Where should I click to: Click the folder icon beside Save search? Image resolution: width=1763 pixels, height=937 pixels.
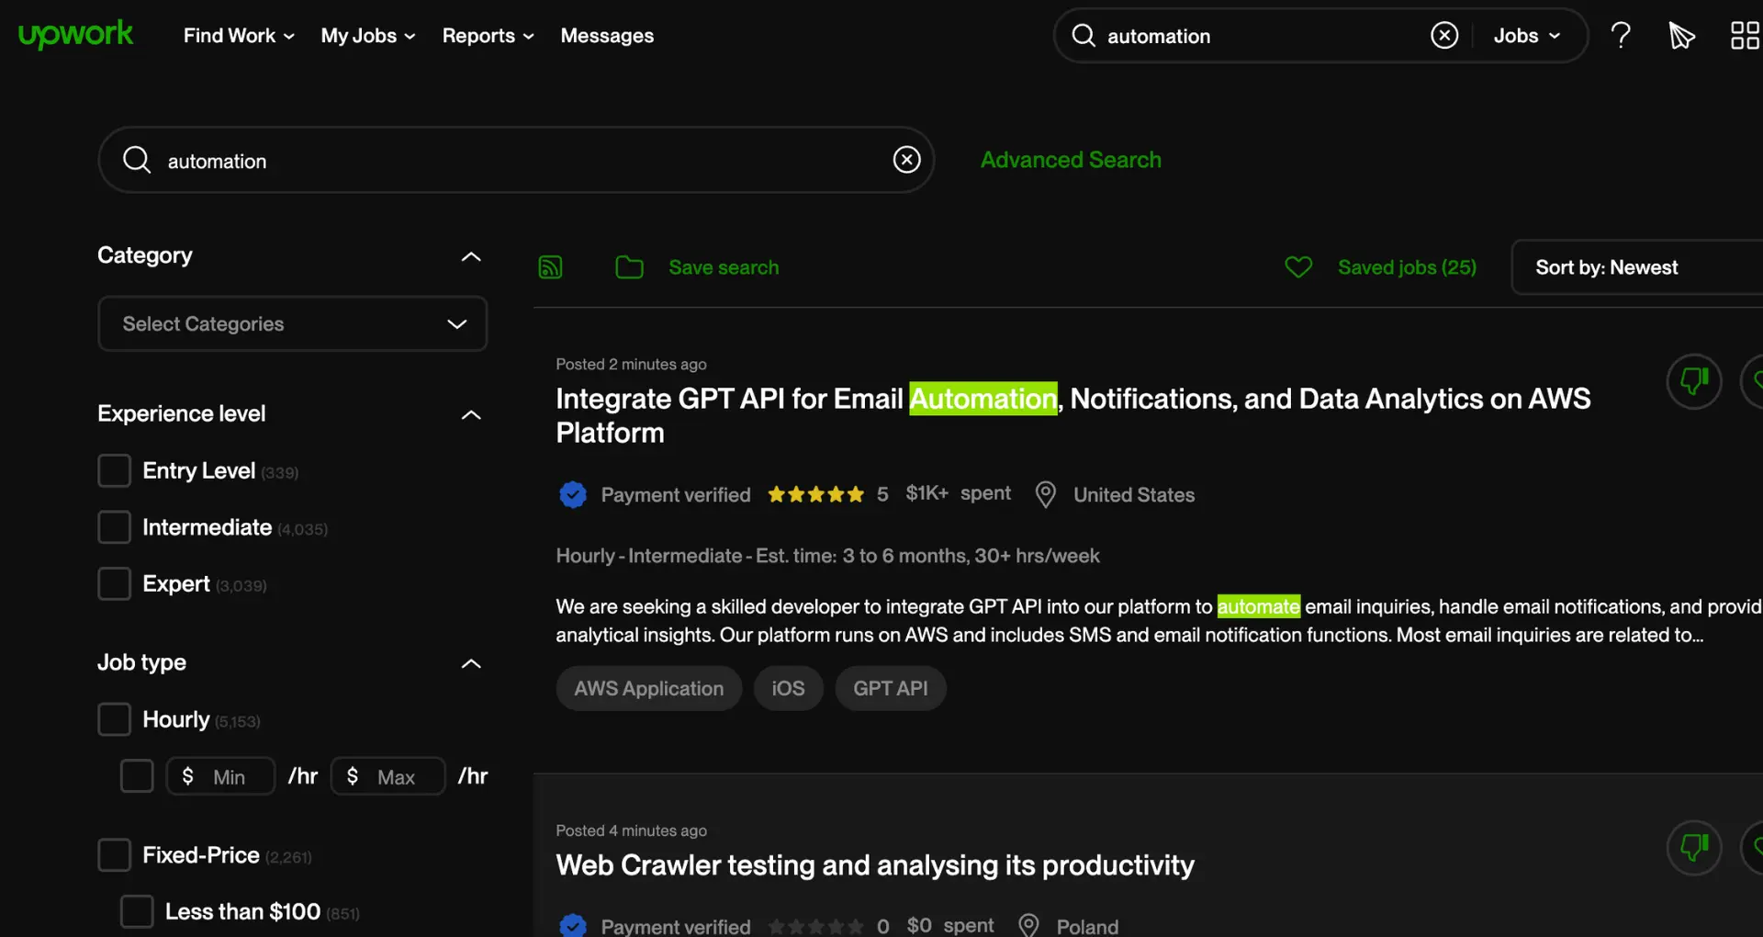point(629,267)
